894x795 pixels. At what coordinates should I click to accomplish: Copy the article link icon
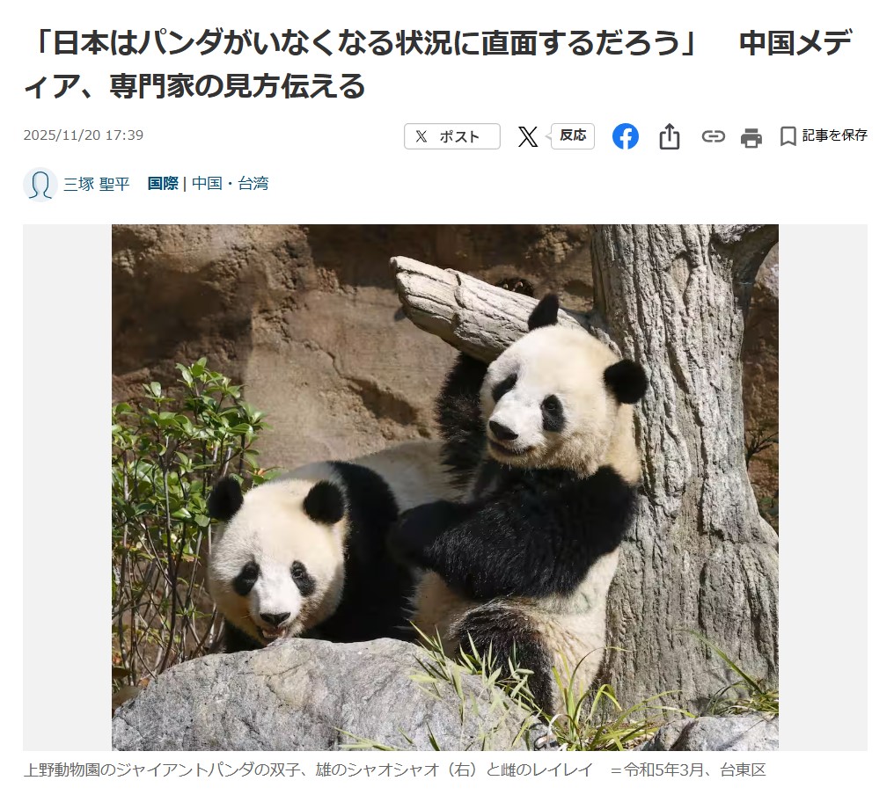[x=714, y=136]
